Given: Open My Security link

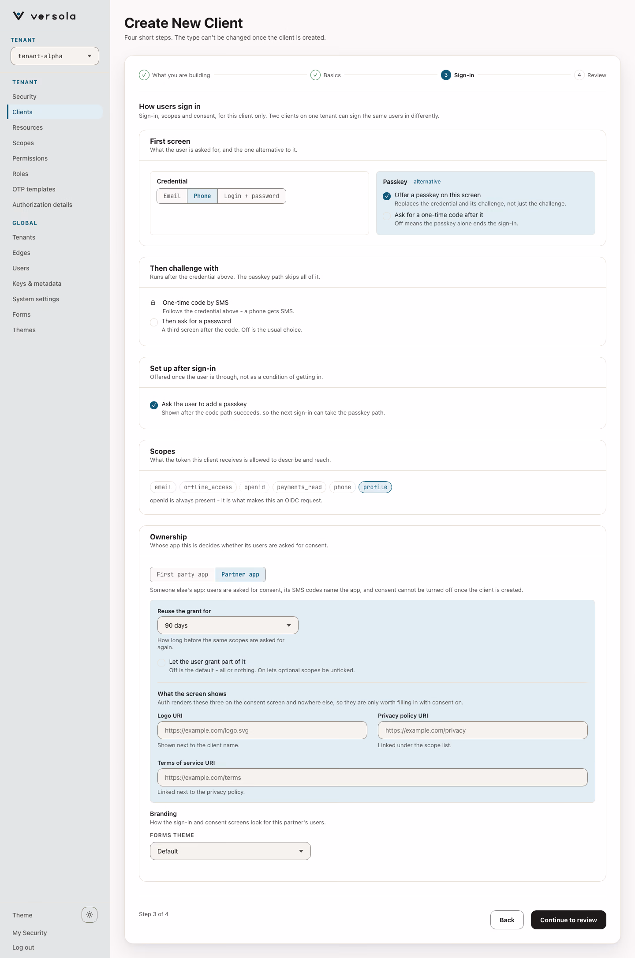Looking at the screenshot, I should click(30, 933).
